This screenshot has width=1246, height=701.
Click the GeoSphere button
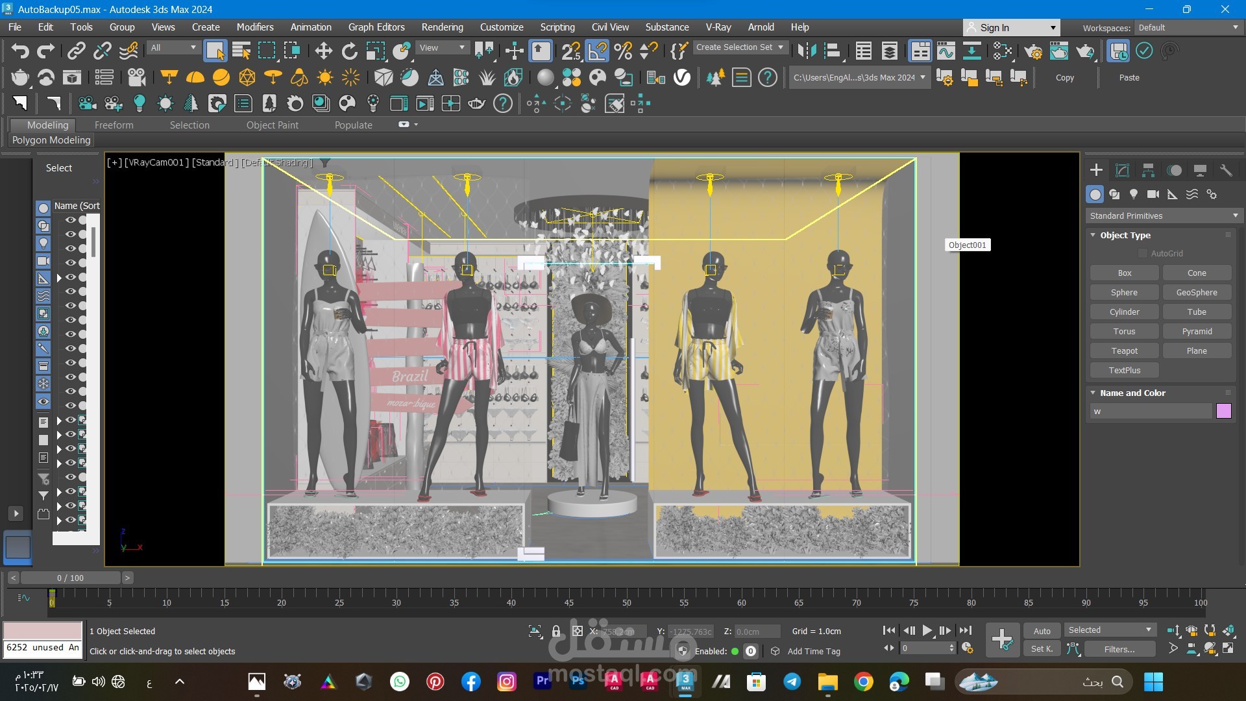tap(1197, 292)
